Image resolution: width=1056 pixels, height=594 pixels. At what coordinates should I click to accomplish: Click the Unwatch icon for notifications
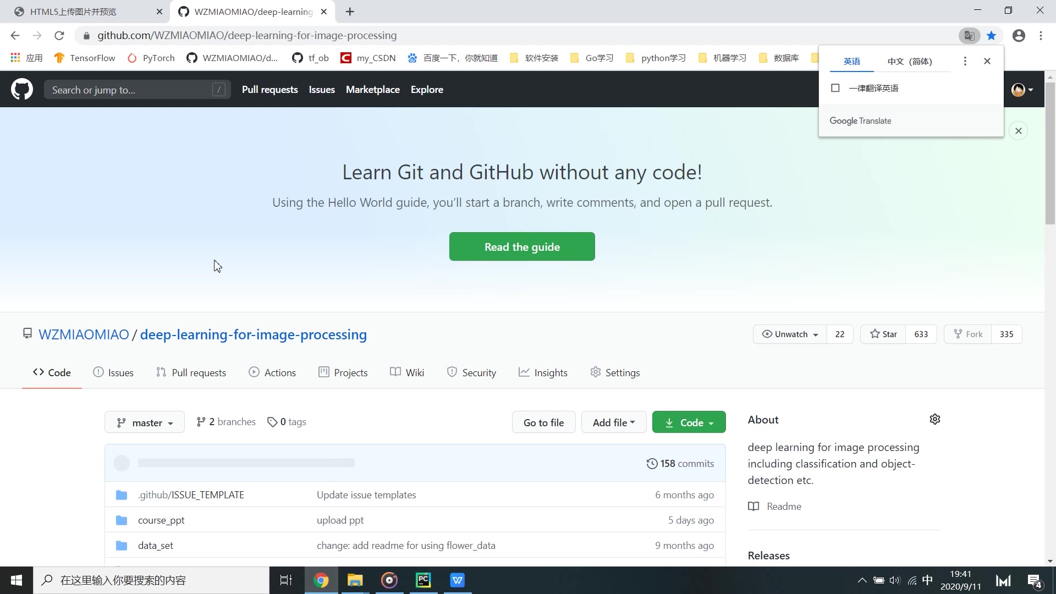767,334
